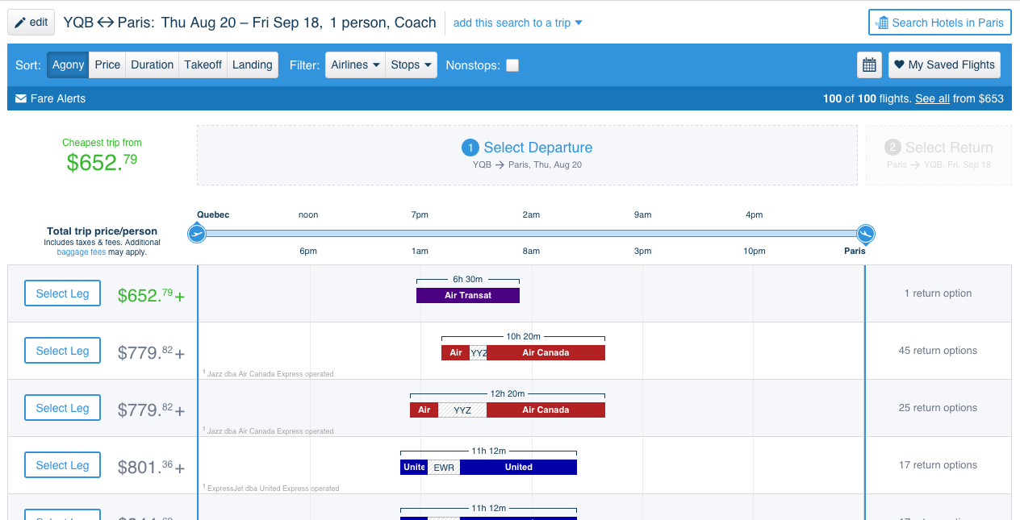Image resolution: width=1020 pixels, height=520 pixels.
Task: Click the 'Cheapest trip from' label
Action: [102, 143]
